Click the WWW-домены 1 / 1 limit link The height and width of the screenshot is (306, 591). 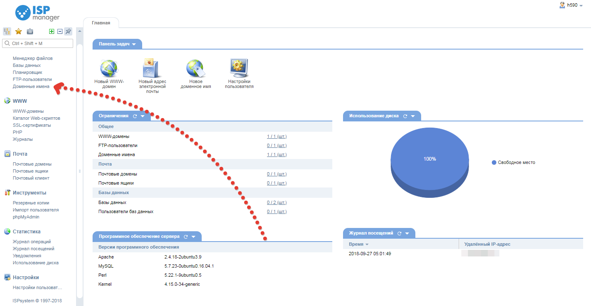click(277, 136)
